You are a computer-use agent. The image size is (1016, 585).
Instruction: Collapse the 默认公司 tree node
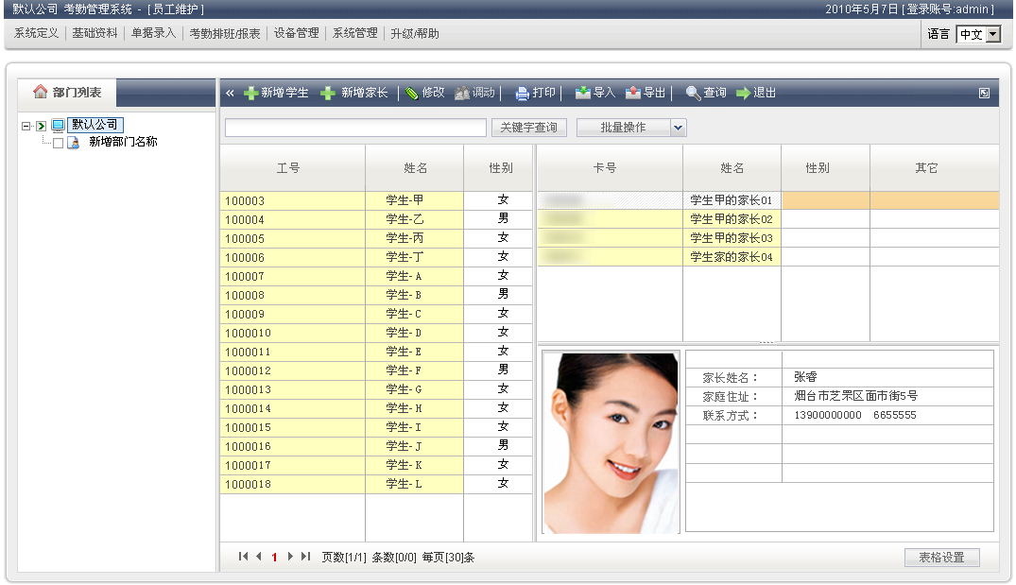click(x=26, y=126)
